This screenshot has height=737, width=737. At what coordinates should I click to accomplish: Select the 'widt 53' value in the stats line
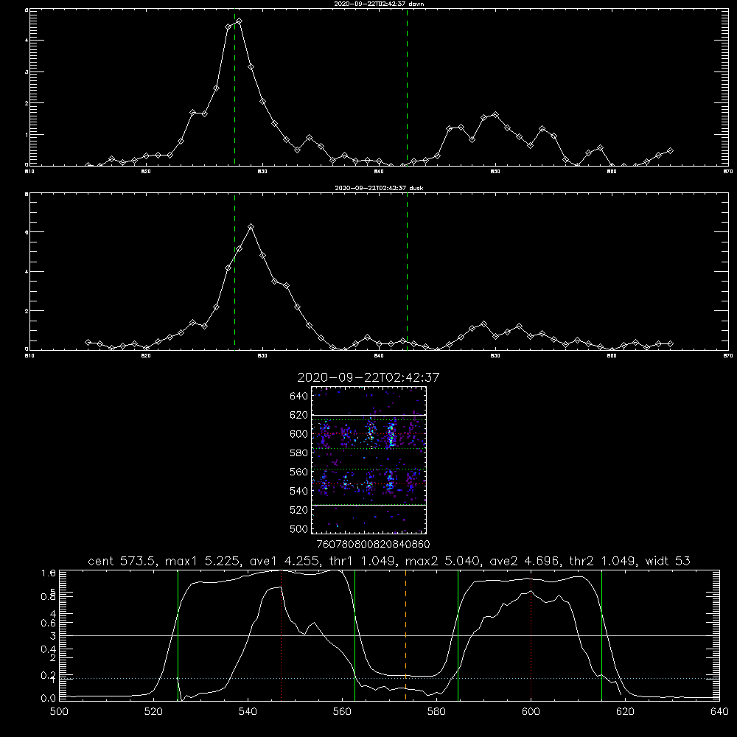pos(668,561)
